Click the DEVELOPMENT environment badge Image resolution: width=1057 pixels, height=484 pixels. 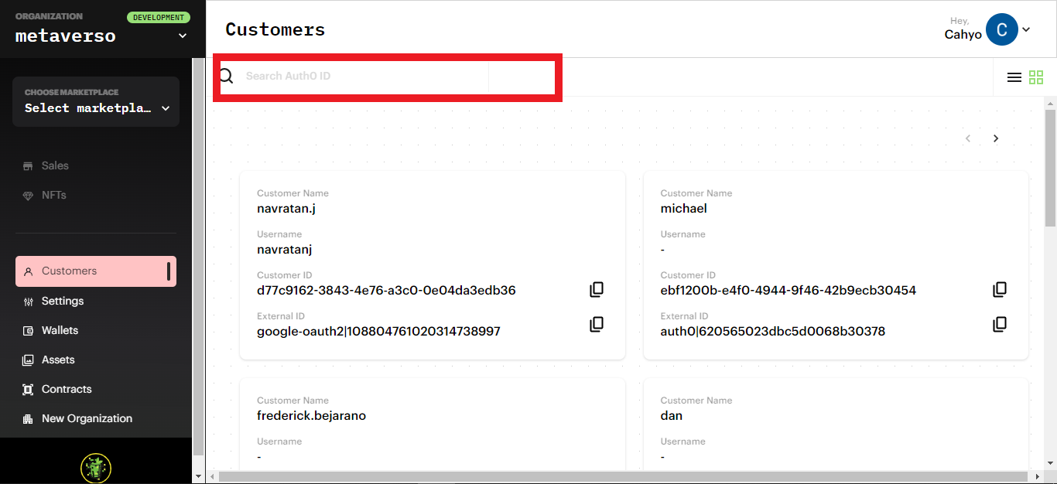tap(159, 17)
